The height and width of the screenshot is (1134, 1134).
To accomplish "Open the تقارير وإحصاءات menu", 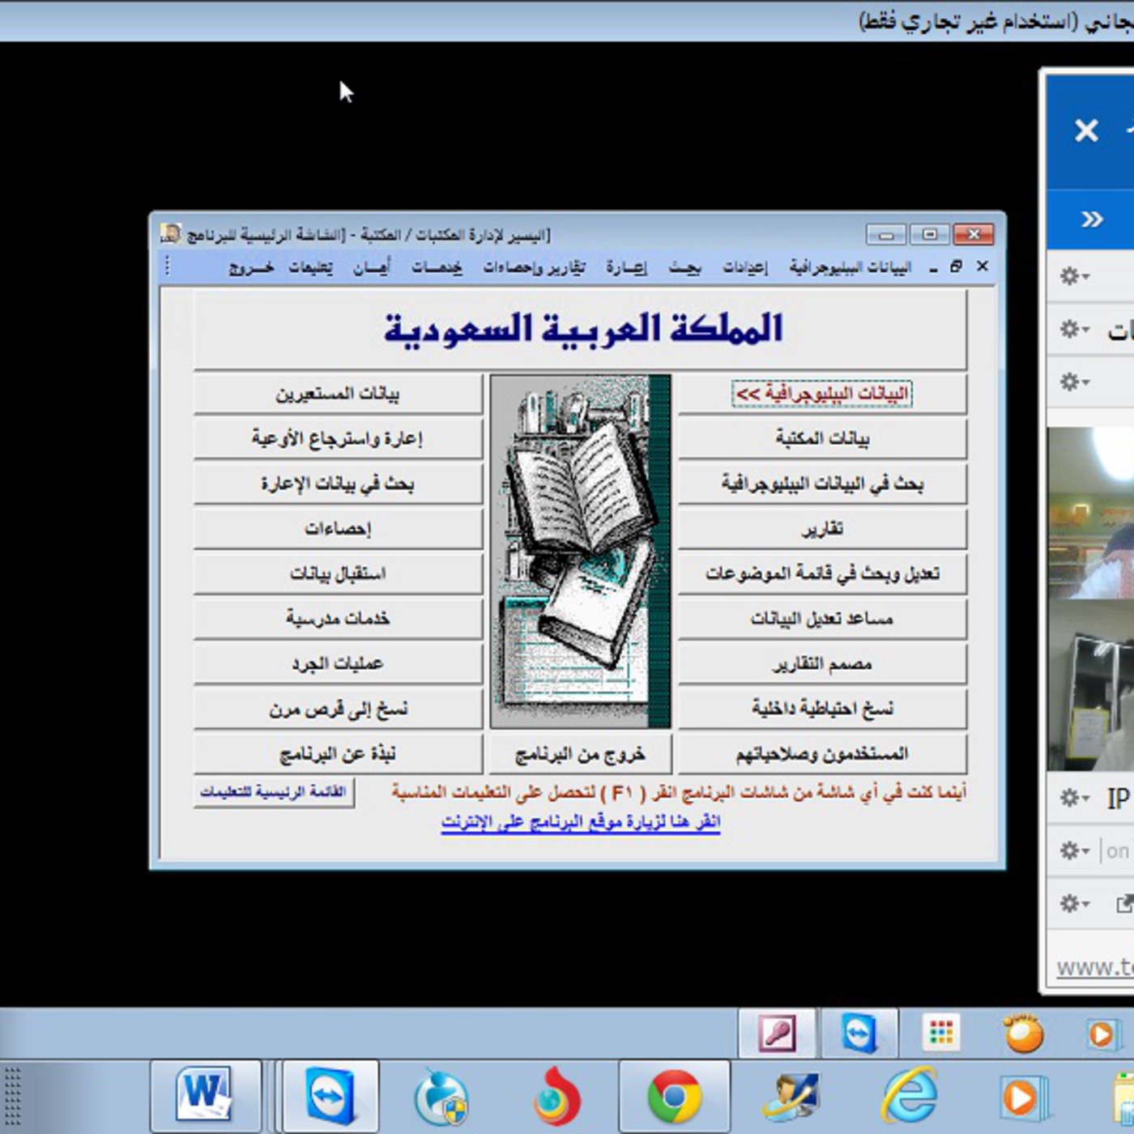I will point(534,267).
